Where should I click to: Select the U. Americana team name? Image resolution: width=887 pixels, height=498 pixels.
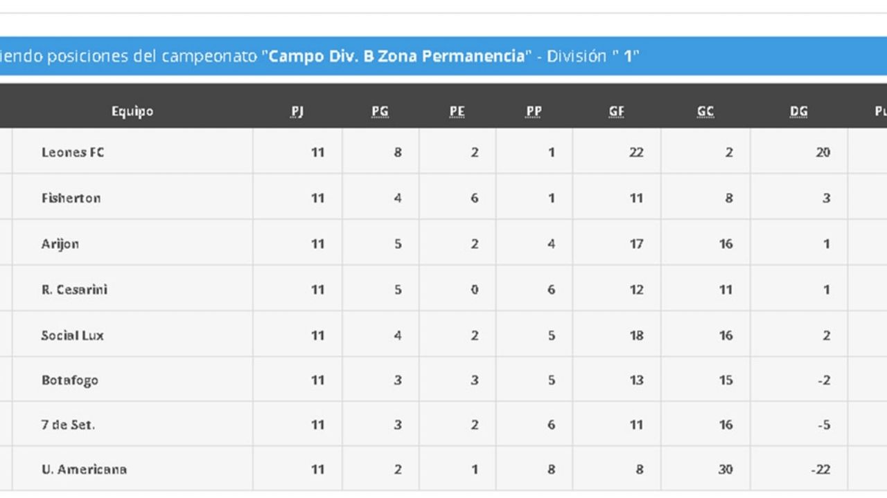[x=83, y=469]
